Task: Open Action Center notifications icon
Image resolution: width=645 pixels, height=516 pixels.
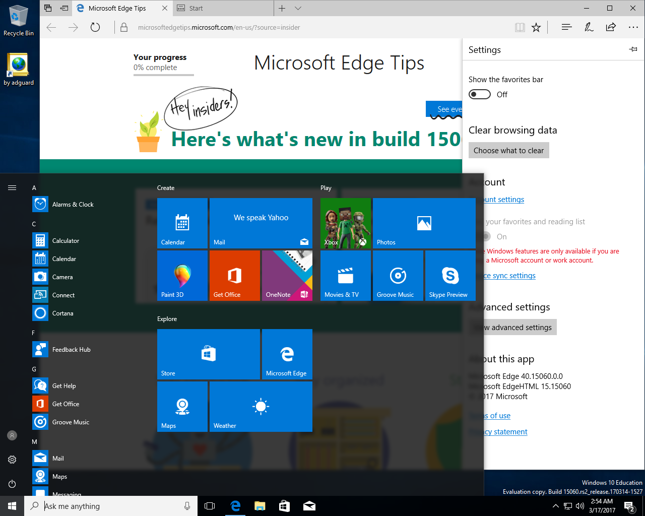Action: (x=629, y=506)
